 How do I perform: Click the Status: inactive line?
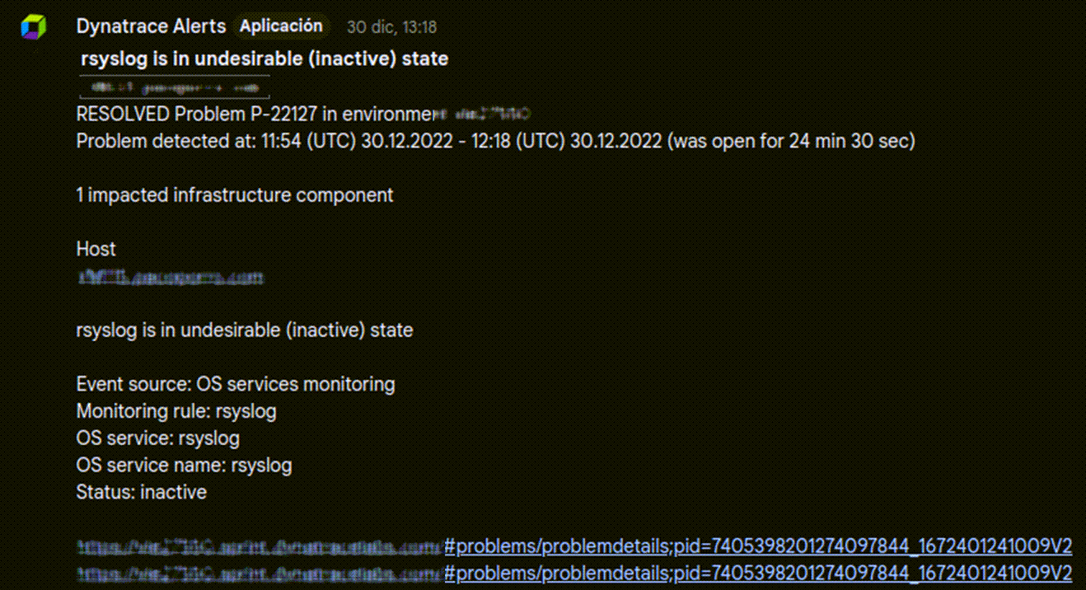tap(142, 492)
